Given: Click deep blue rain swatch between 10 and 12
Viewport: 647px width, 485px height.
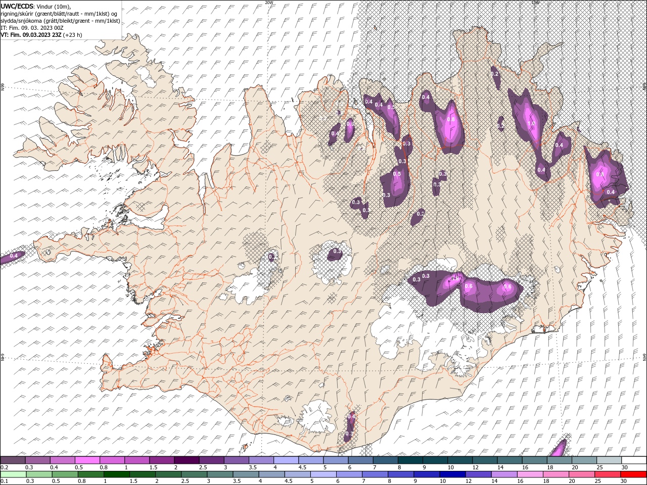Looking at the screenshot, I should [x=452, y=474].
